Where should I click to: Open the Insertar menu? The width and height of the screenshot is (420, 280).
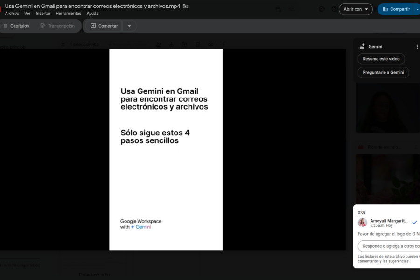43,14
